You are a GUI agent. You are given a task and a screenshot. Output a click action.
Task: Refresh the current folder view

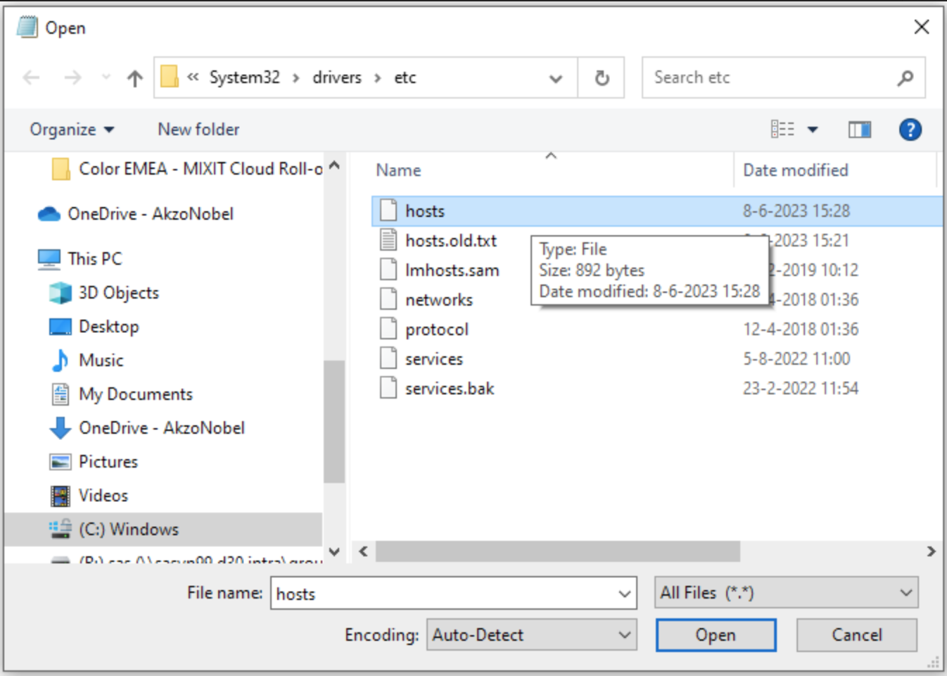(x=602, y=77)
